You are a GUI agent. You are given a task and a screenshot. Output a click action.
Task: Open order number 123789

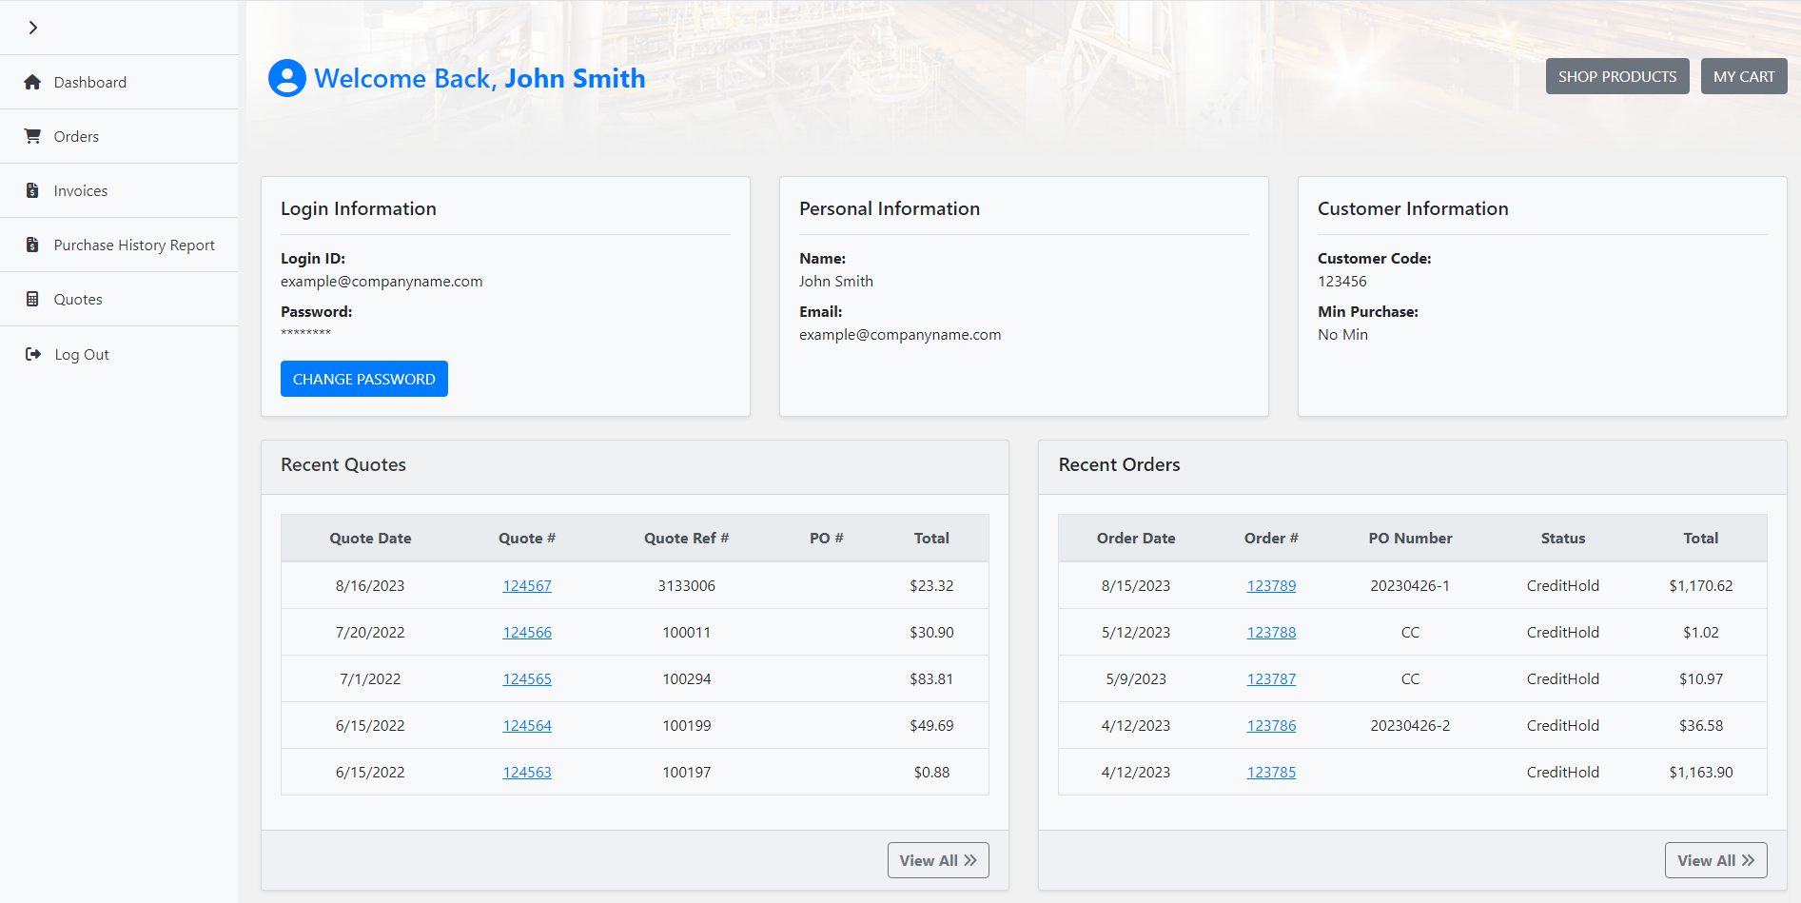(1271, 585)
